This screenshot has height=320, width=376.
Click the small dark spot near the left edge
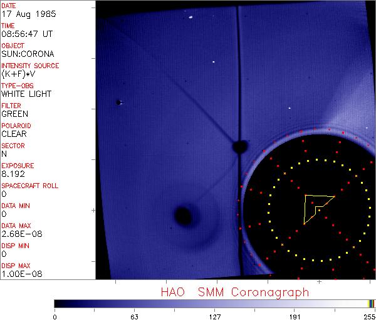(x=118, y=102)
